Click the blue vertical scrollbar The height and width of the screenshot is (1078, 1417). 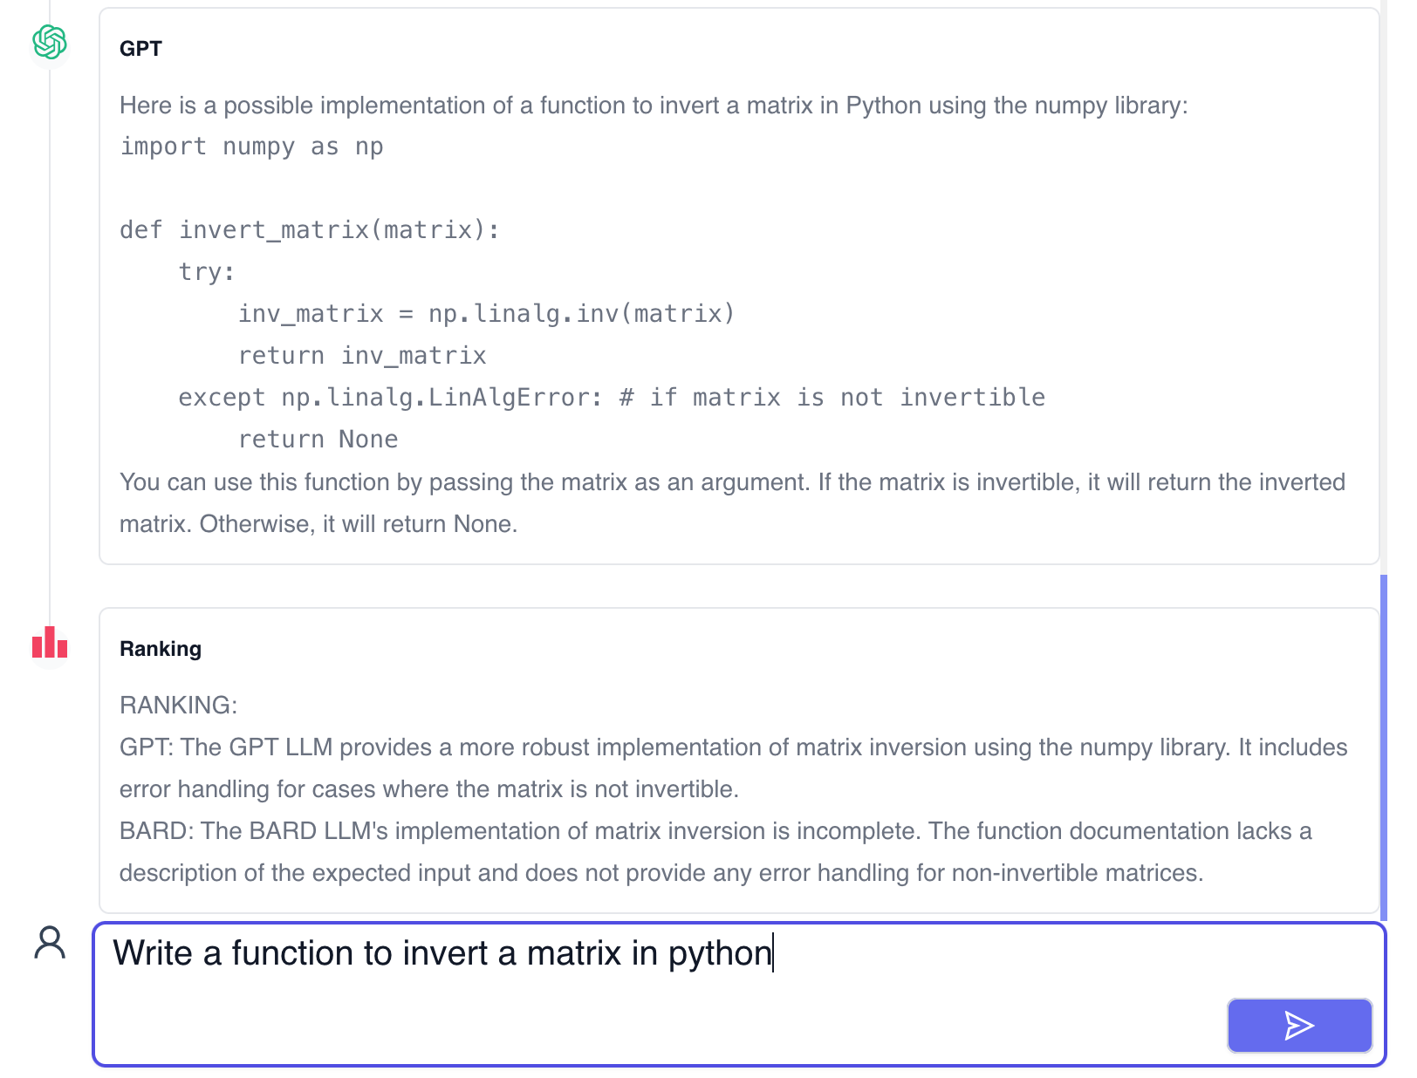point(1384,747)
